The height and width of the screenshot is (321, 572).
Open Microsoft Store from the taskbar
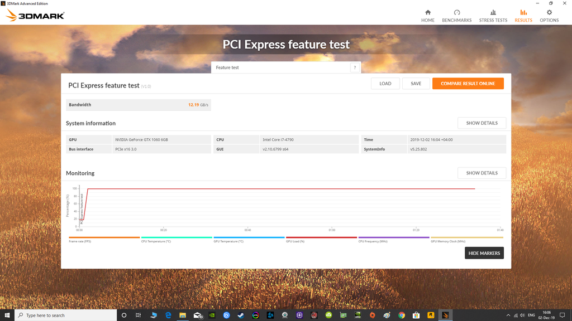[416, 315]
